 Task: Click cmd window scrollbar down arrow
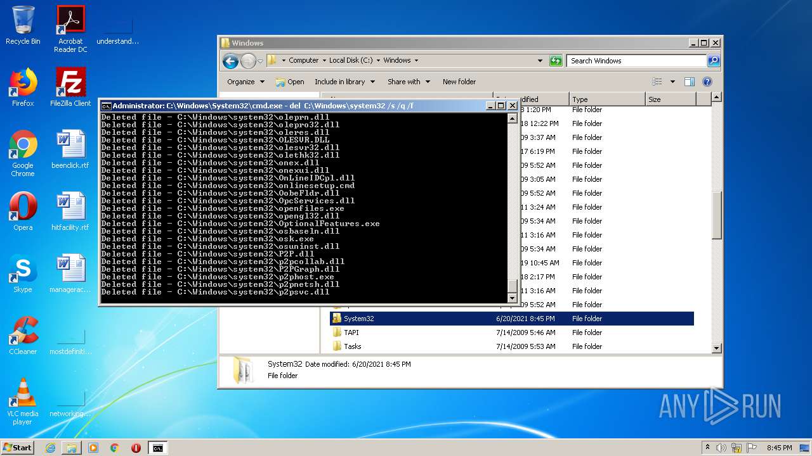click(x=513, y=297)
